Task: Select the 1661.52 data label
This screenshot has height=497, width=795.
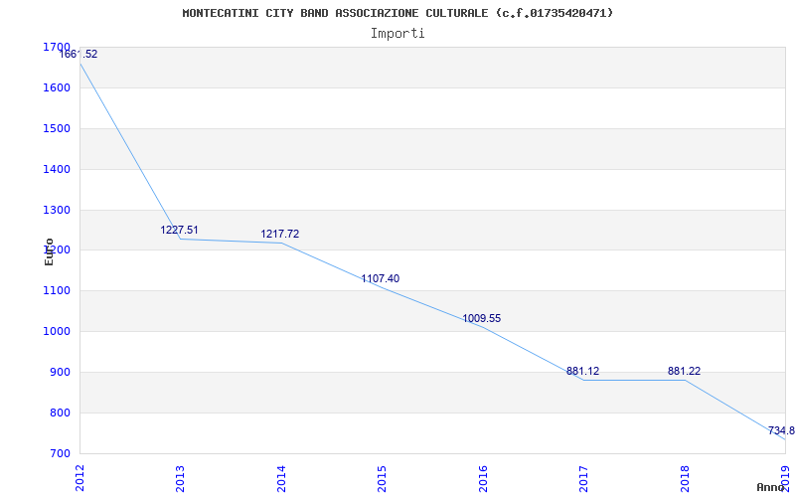Action: (79, 54)
